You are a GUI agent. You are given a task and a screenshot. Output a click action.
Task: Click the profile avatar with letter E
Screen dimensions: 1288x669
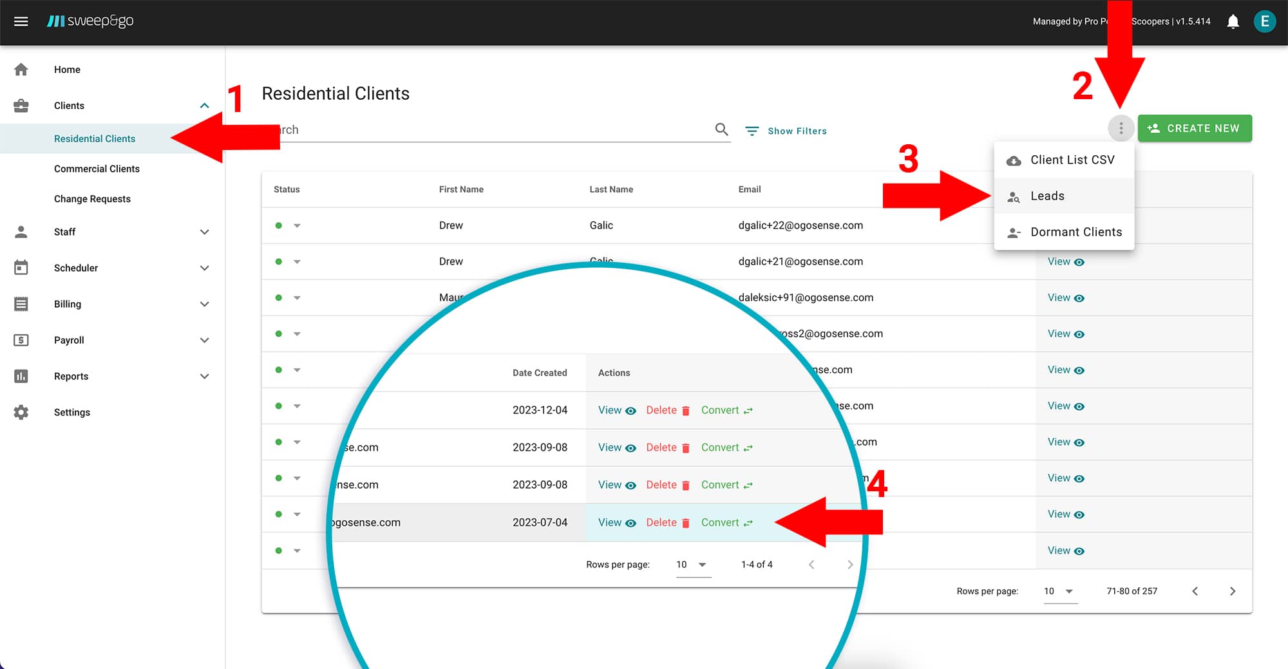1265,21
